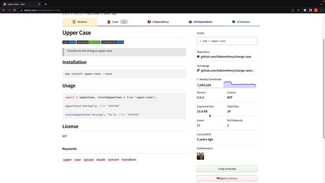Screen dimensions: 325x183
Task: Bookmark this page with the star icon
Action: (x=298, y=10)
